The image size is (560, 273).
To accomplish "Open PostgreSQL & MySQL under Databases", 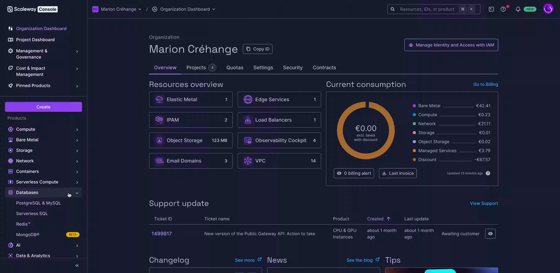I will click(38, 203).
